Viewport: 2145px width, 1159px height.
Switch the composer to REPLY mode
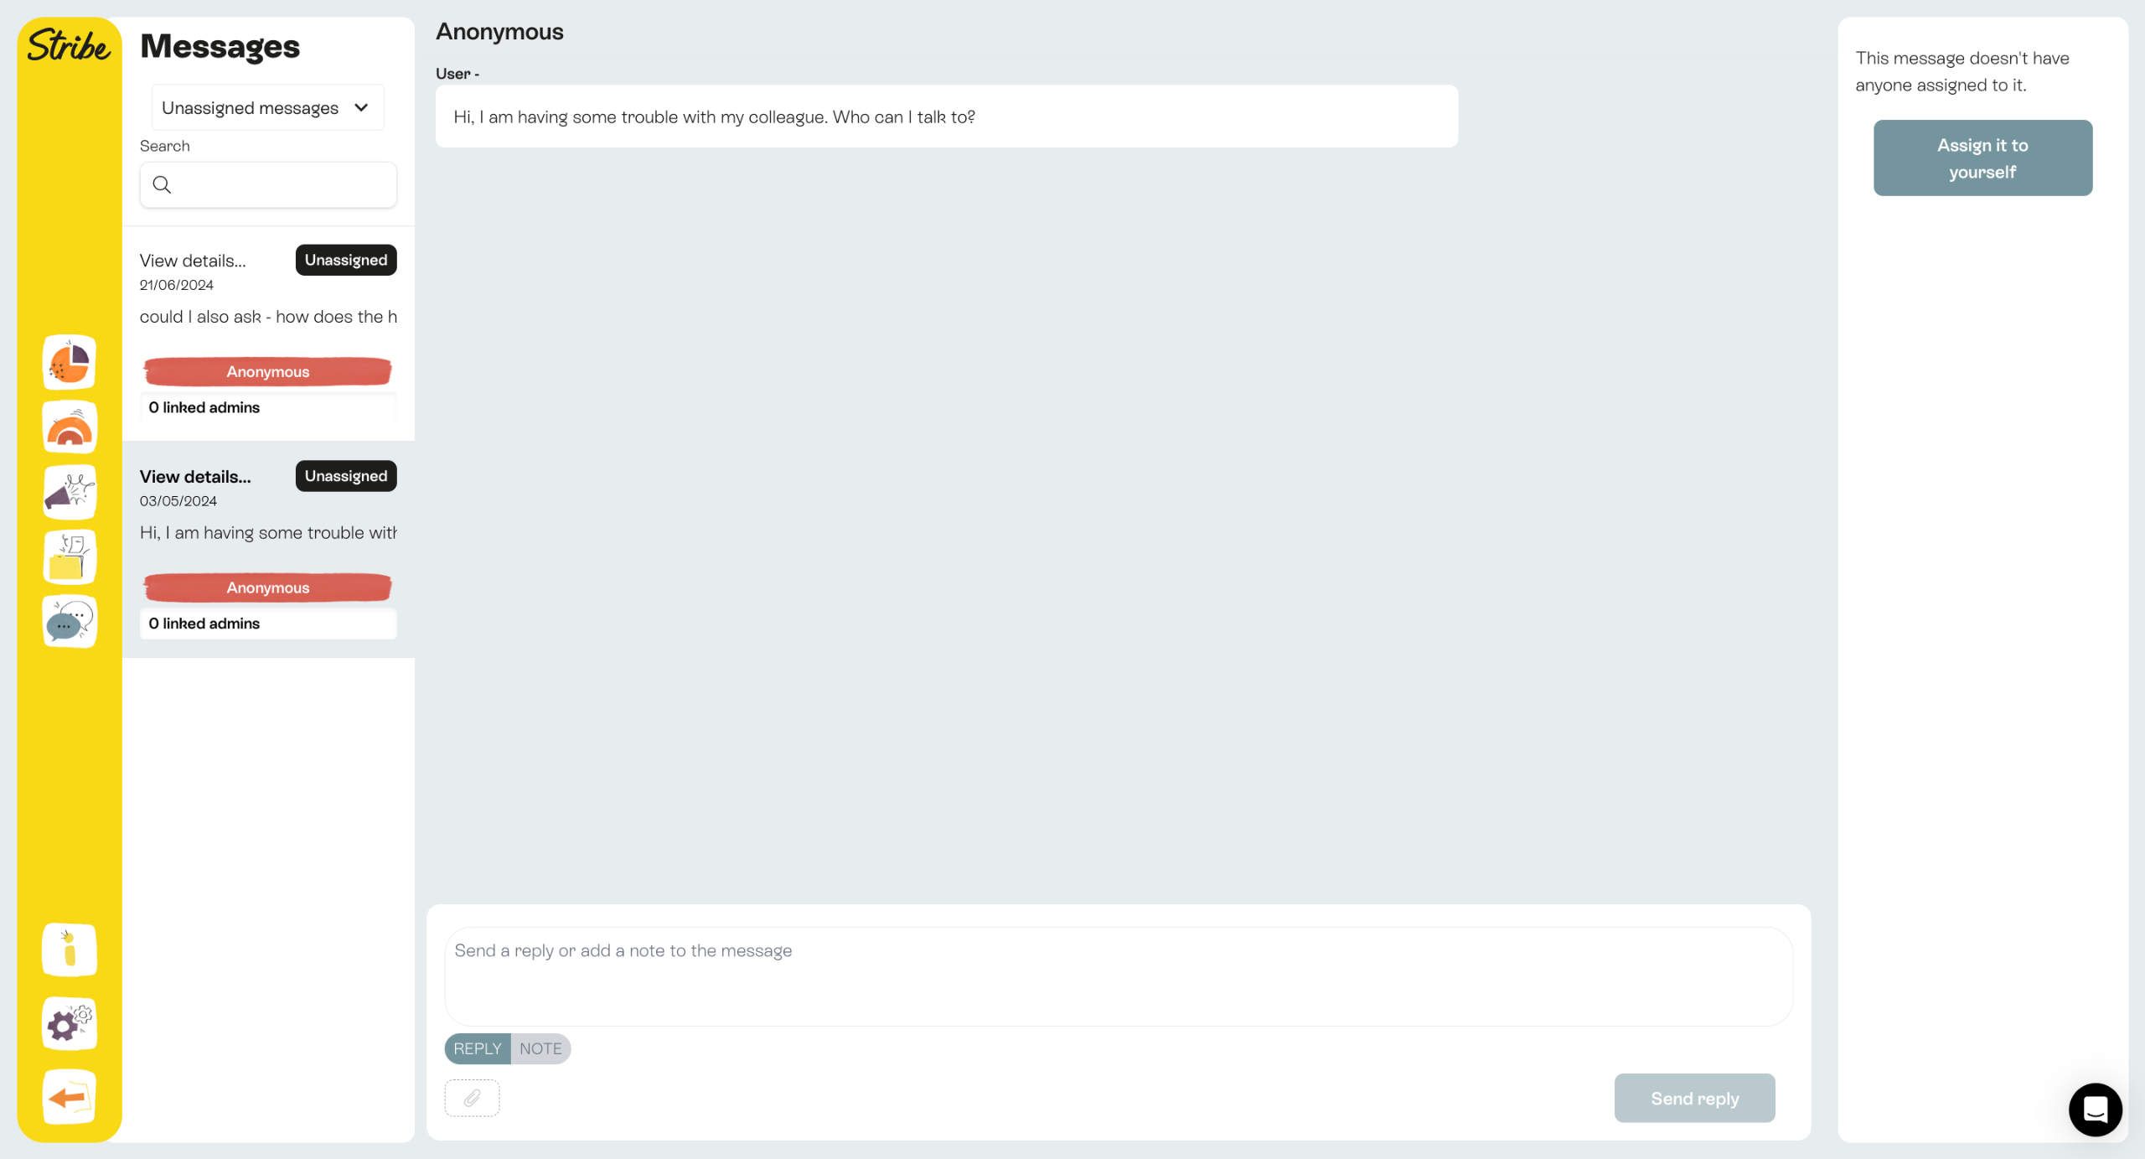(x=478, y=1048)
